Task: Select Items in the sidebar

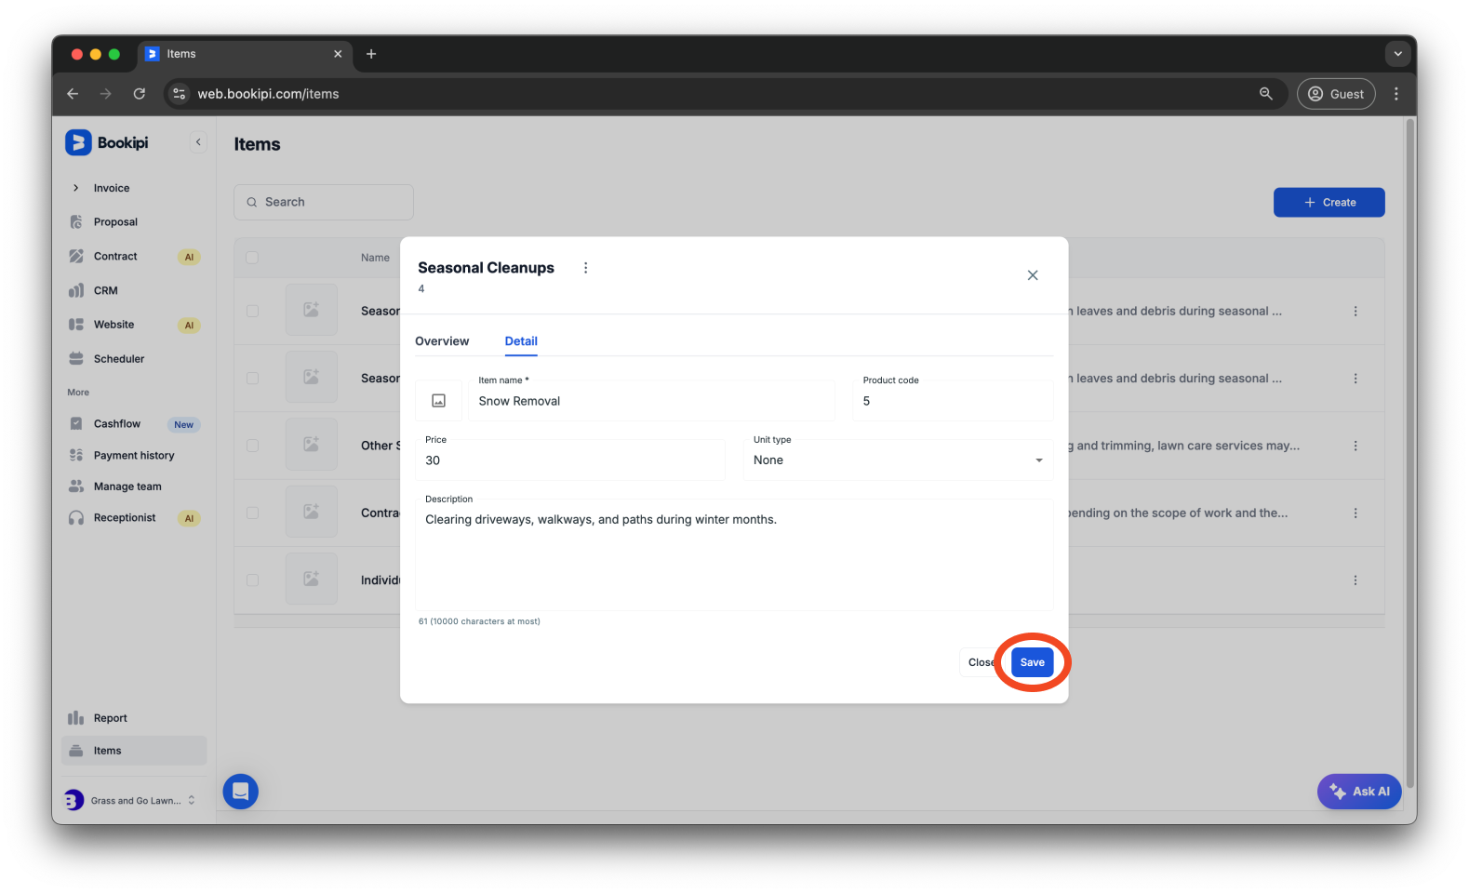Action: 134,751
